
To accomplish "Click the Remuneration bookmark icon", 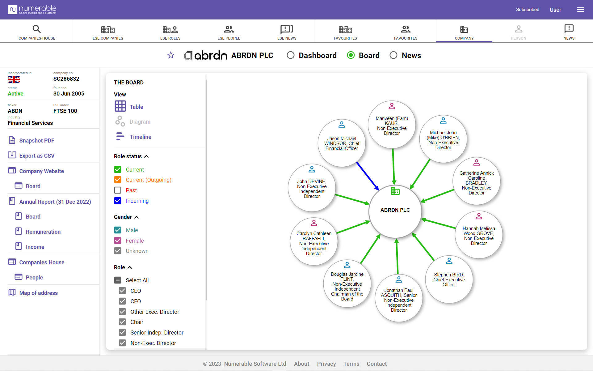I will [19, 231].
